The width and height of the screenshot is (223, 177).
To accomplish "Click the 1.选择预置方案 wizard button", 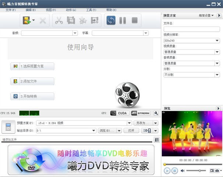I will pyautogui.click(x=32, y=66).
